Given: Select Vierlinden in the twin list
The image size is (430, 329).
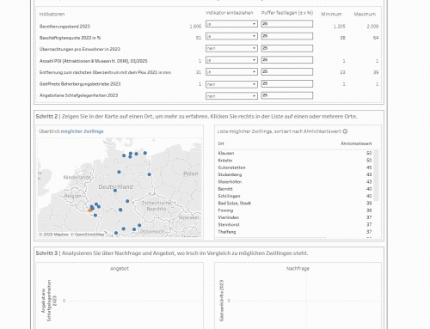Looking at the screenshot, I should (295, 217).
